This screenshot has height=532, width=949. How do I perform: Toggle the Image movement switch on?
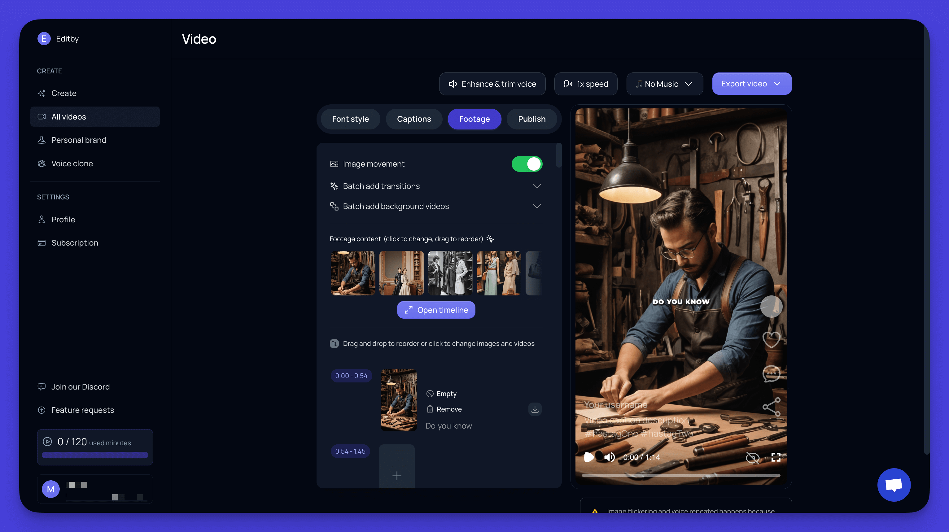point(527,164)
